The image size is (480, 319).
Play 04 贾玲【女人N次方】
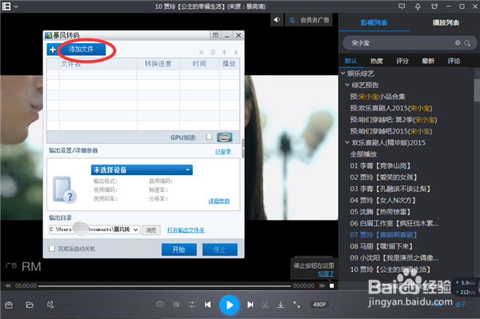[383, 201]
